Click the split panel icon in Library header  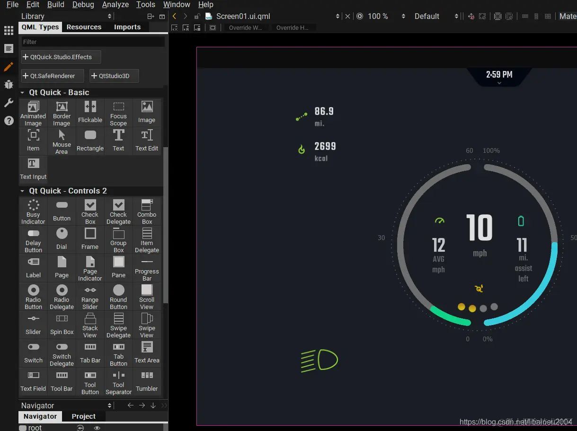[x=151, y=16]
